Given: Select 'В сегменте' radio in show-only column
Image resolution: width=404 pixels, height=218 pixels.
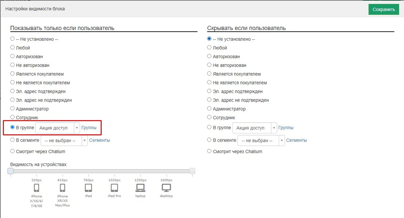Looking at the screenshot, I should pos(12,140).
